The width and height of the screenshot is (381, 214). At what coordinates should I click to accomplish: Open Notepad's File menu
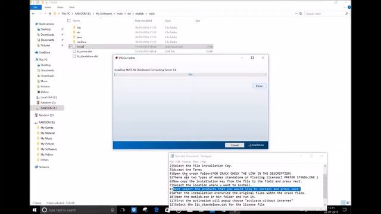click(171, 162)
